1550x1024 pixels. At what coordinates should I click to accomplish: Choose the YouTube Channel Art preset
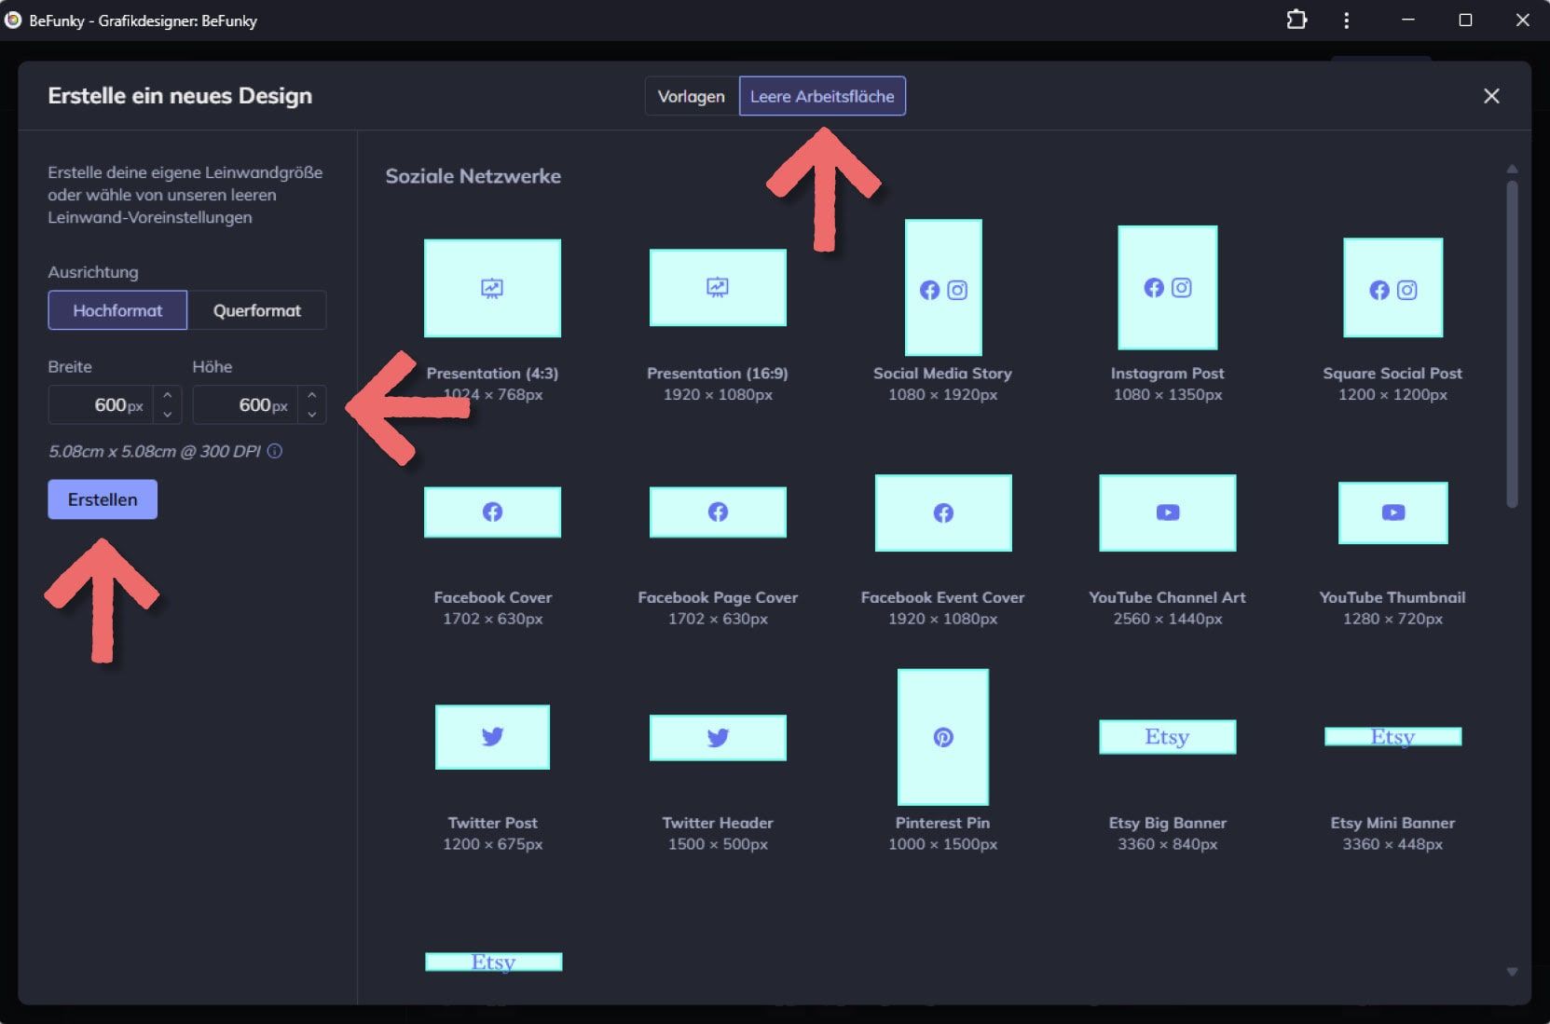click(1168, 512)
